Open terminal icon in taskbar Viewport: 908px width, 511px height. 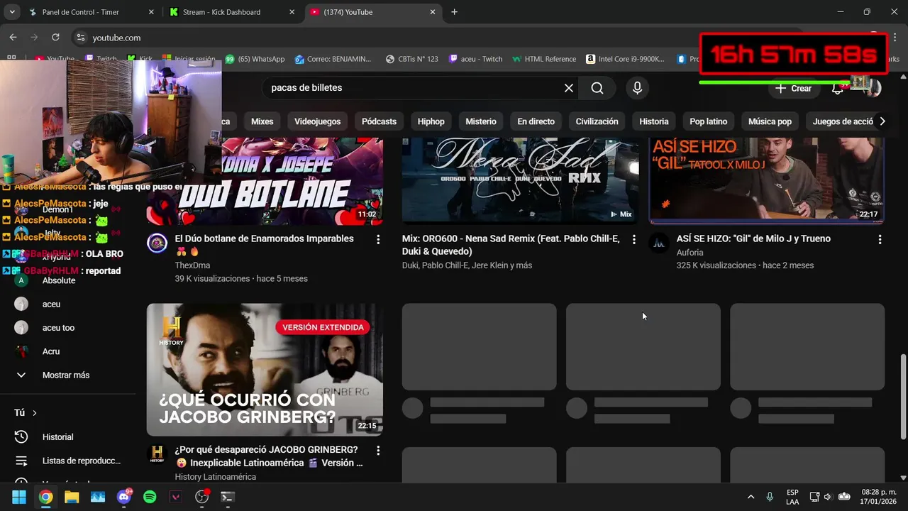coord(228,497)
